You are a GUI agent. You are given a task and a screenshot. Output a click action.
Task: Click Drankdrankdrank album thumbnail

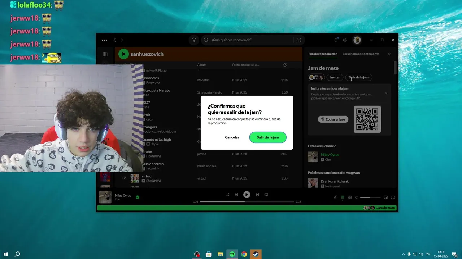point(313,183)
